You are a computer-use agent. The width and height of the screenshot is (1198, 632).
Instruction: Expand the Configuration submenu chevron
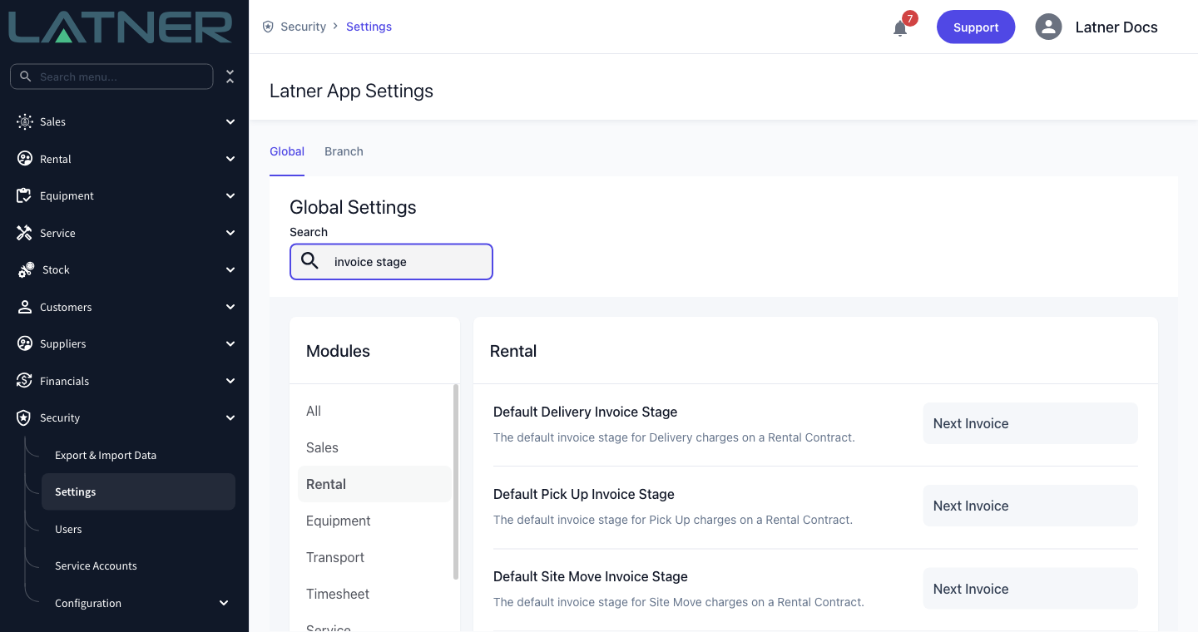tap(224, 603)
